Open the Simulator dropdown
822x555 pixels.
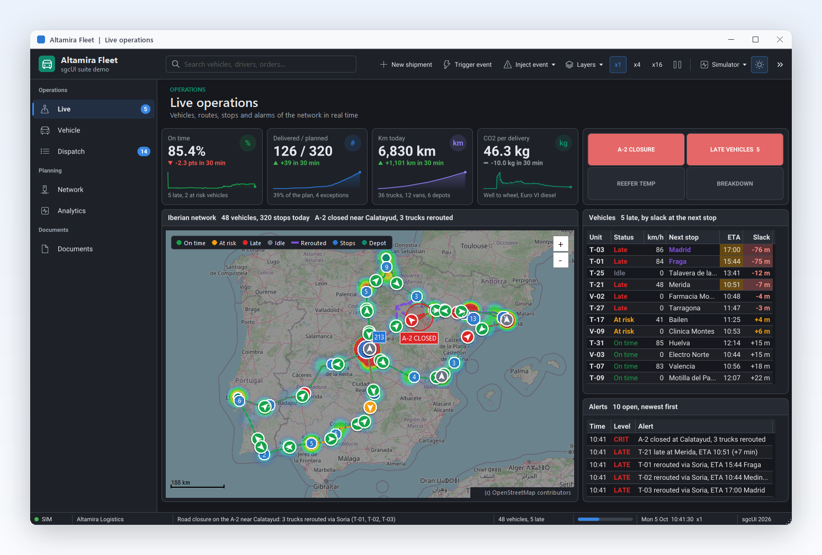[x=723, y=65]
